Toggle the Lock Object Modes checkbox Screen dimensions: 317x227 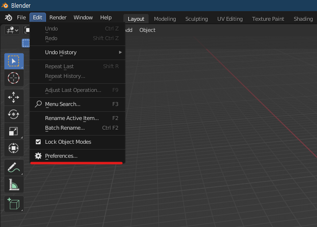tap(38, 142)
